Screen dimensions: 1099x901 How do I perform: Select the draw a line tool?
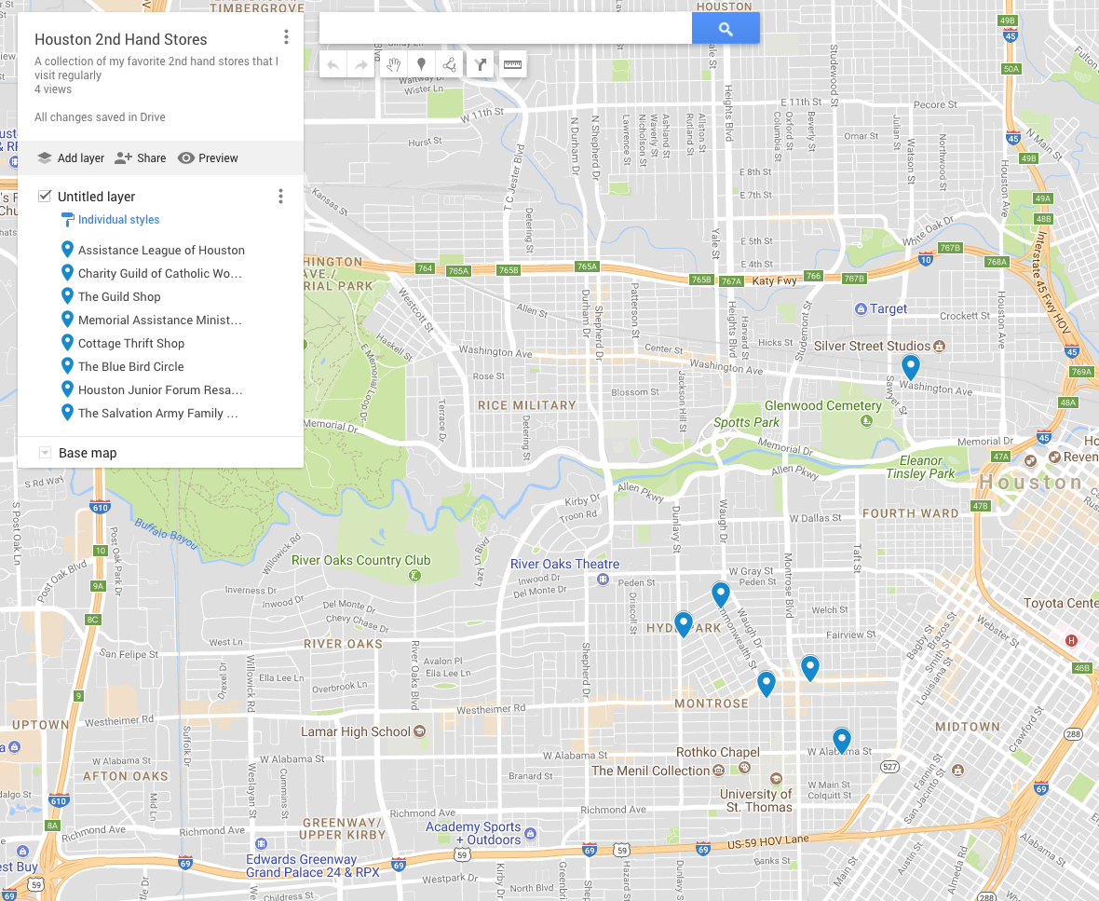click(x=449, y=65)
